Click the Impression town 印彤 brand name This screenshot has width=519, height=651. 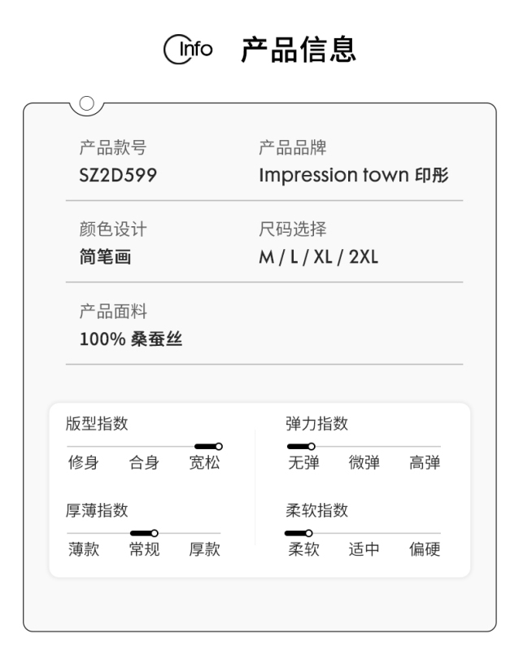coord(354,175)
